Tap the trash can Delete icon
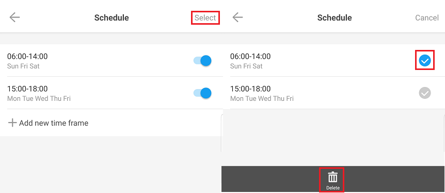 click(x=332, y=177)
